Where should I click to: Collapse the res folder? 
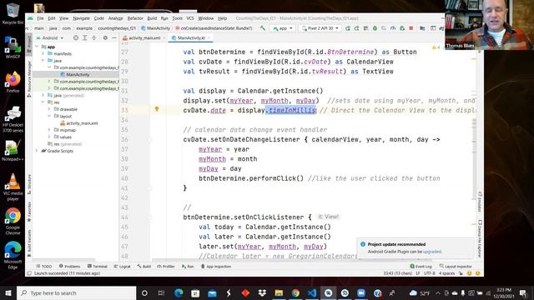pos(43,102)
